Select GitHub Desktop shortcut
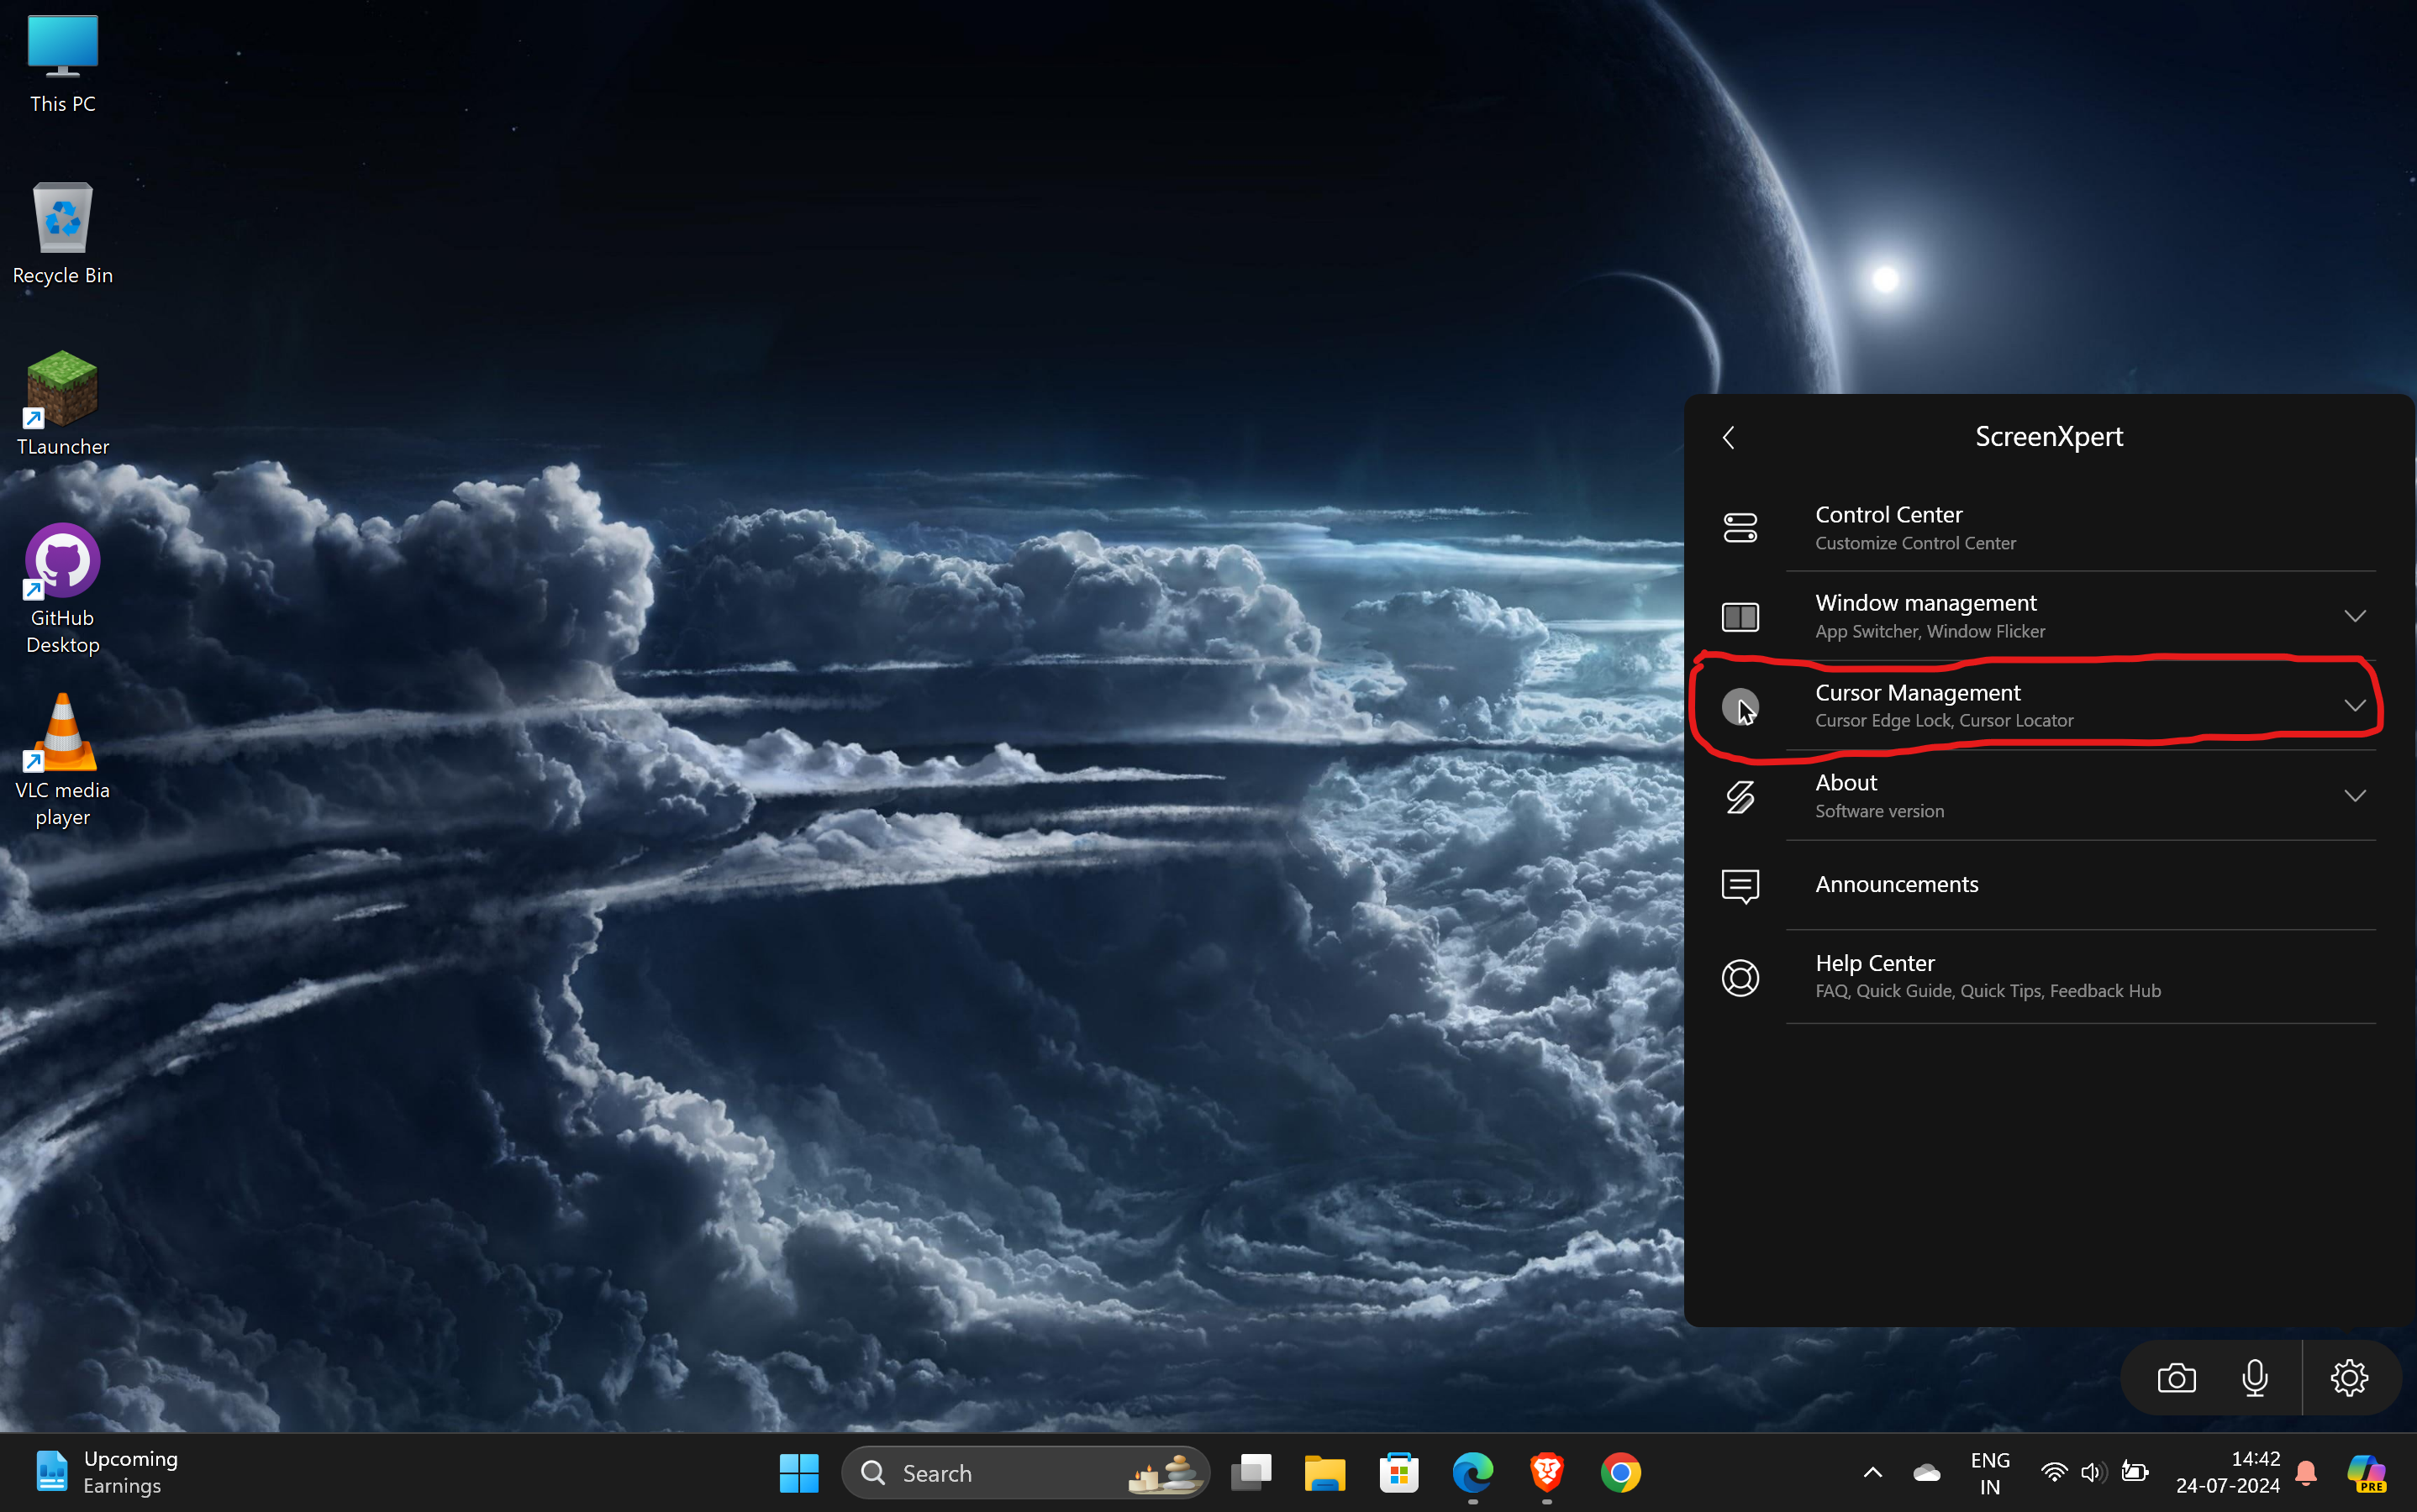Screen dimensions: 2417x1512 click(62, 589)
